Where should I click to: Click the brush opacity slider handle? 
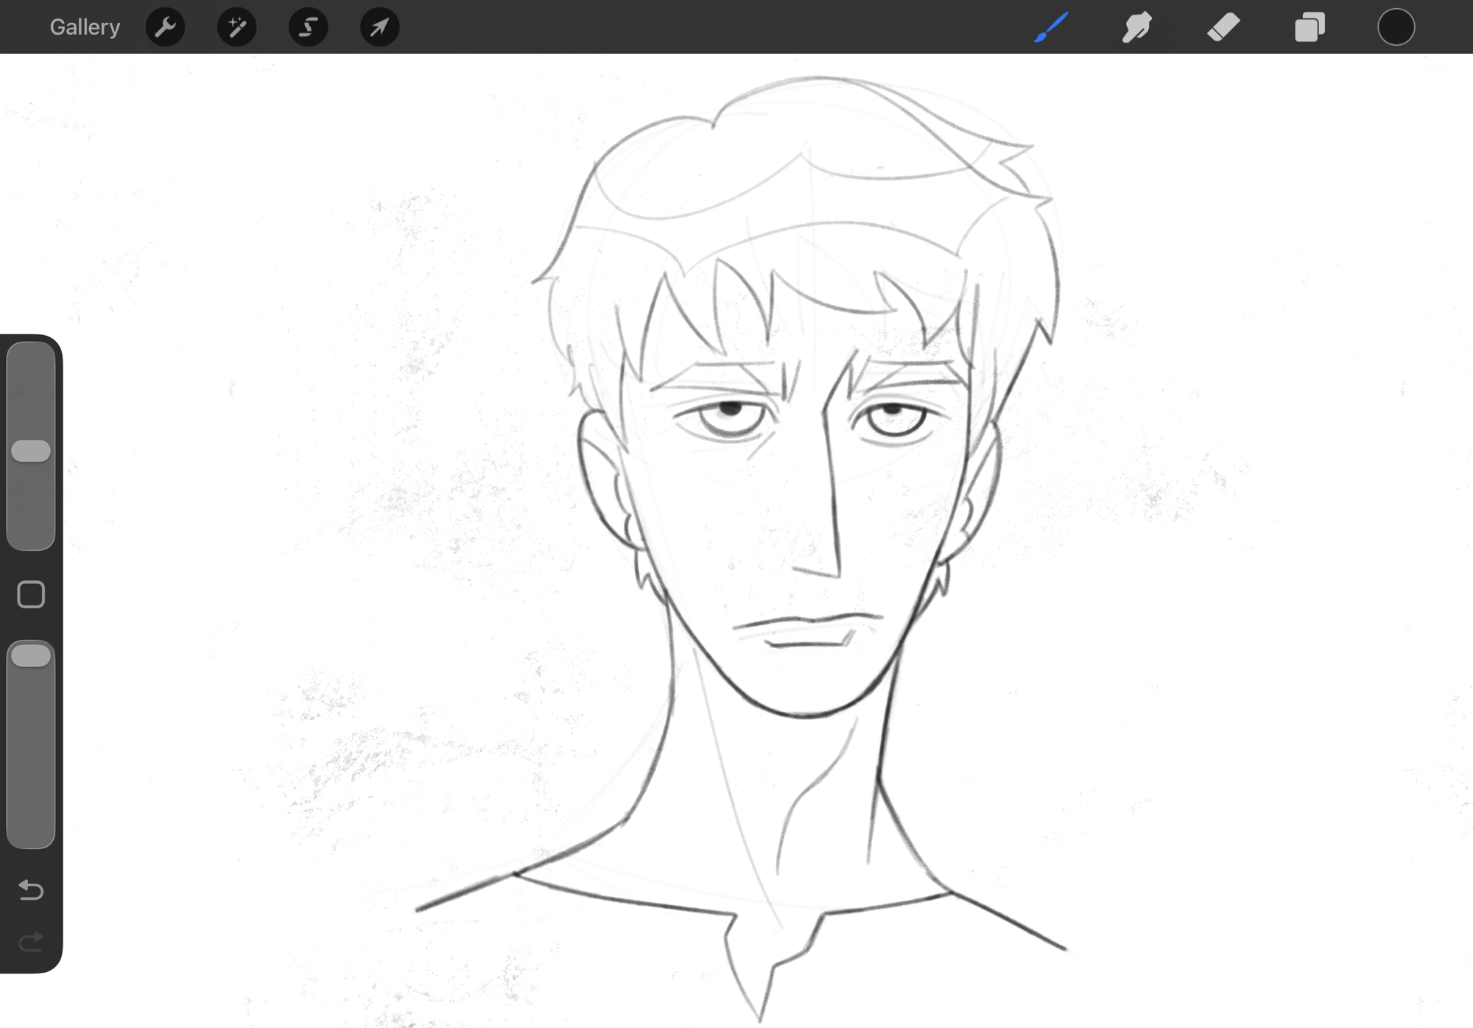pyautogui.click(x=31, y=655)
